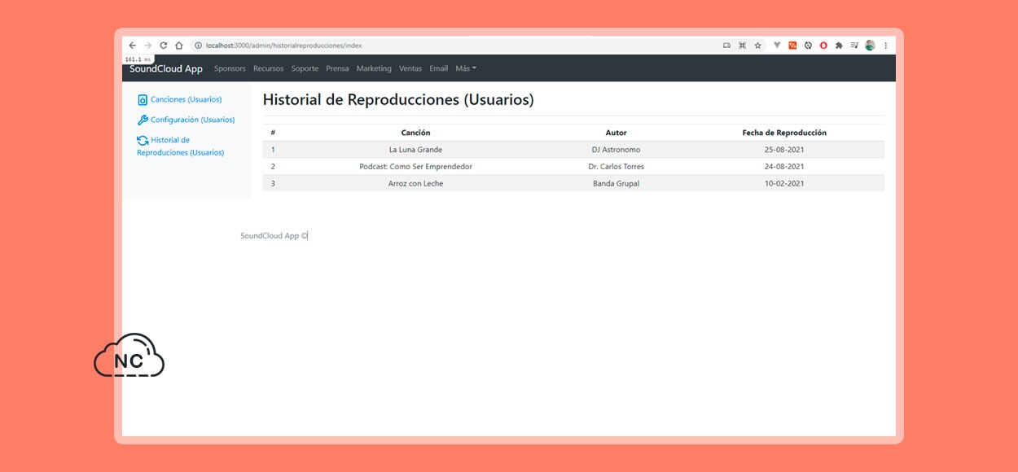
Task: Select the date 24-08-2021 cell
Action: 784,167
